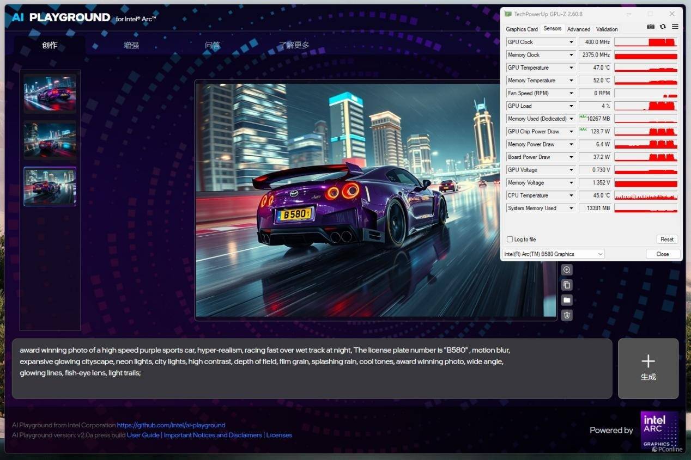The image size is (691, 460).
Task: Zoom into the generated image with the magnifier icon
Action: [x=567, y=270]
